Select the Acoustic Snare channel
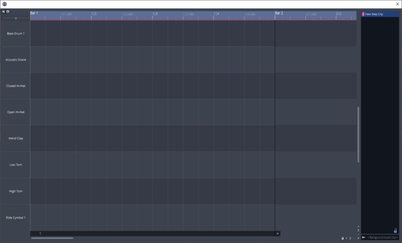 16,59
